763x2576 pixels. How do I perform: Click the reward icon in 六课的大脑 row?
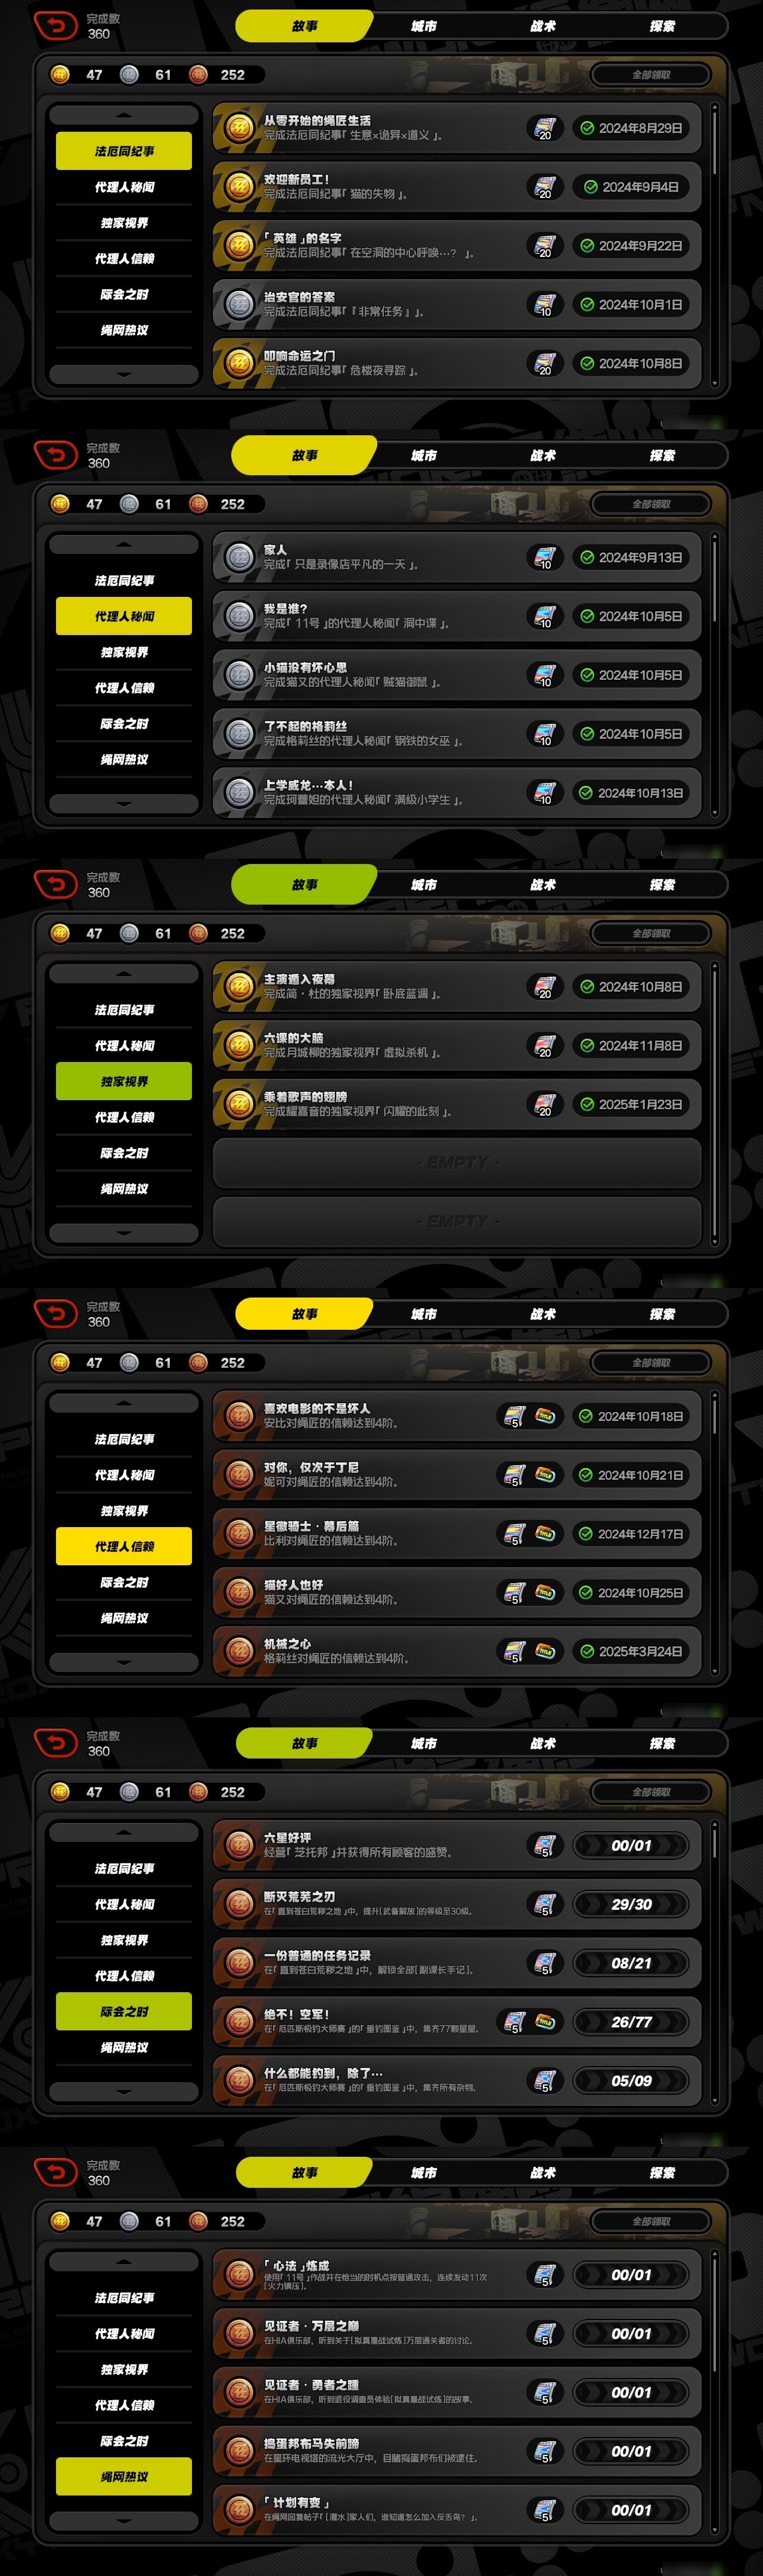[x=544, y=1046]
